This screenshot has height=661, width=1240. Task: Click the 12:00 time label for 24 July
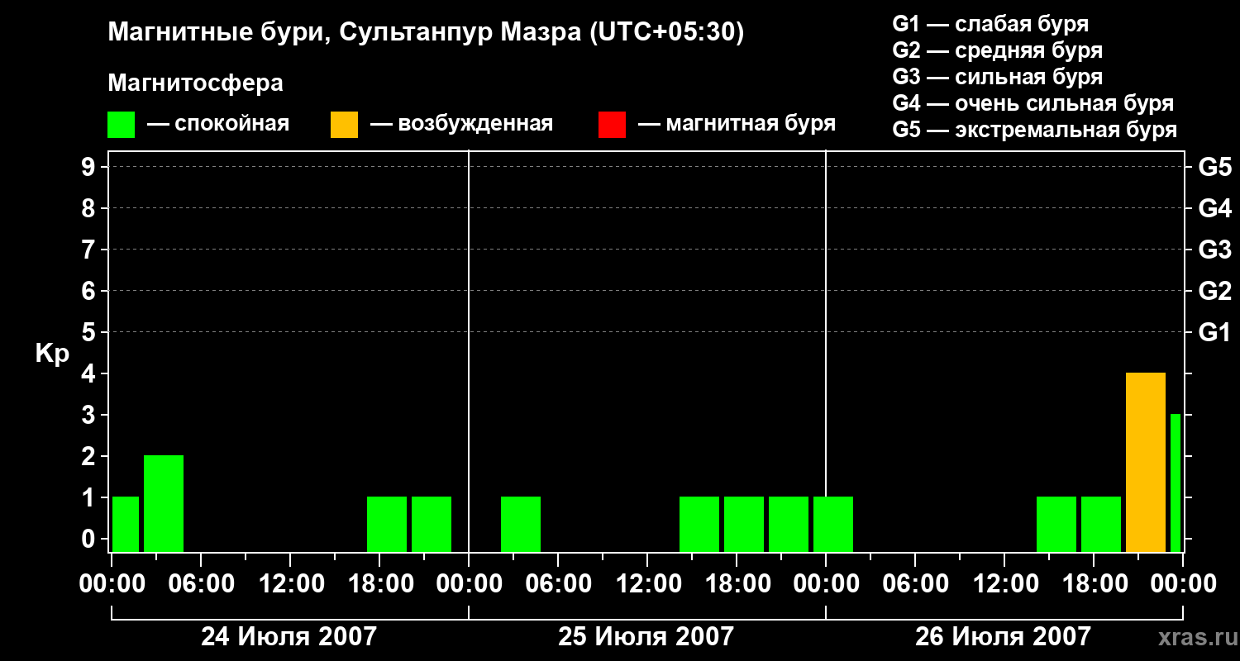pos(290,584)
